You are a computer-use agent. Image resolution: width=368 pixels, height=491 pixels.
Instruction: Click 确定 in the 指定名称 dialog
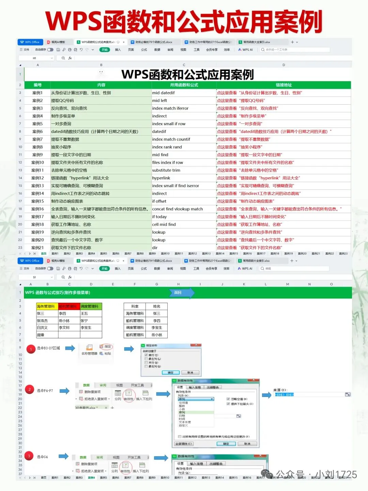click(x=171, y=373)
